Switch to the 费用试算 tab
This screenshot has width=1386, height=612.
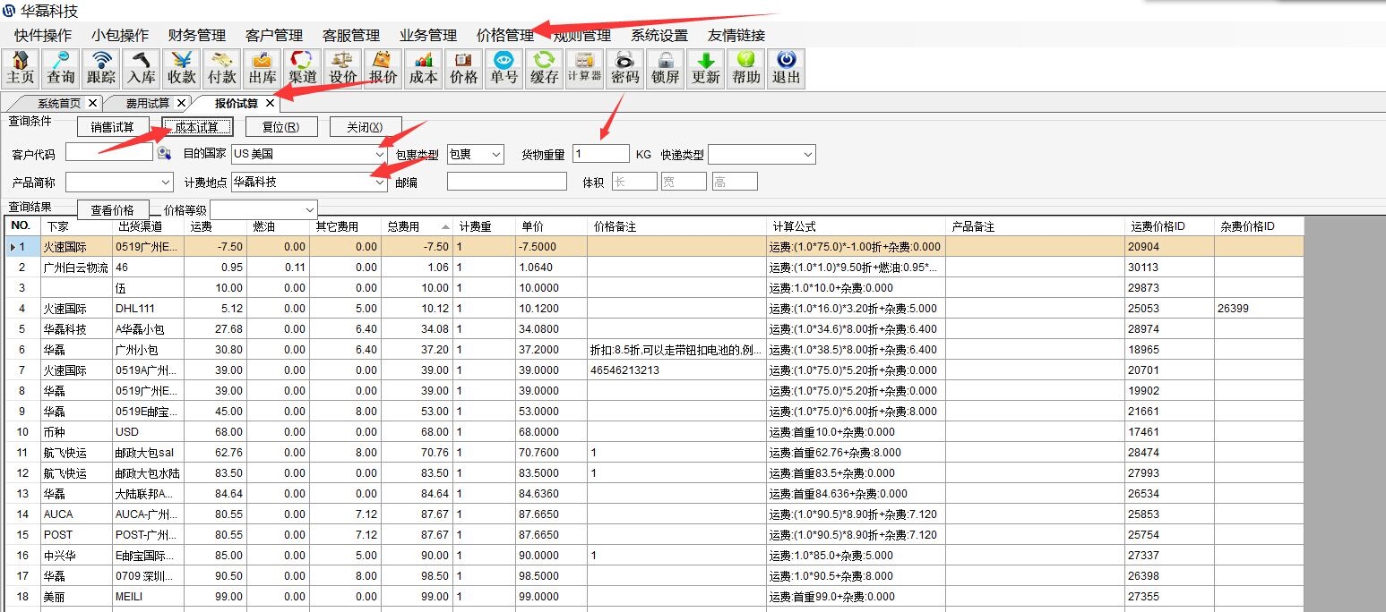[x=147, y=103]
